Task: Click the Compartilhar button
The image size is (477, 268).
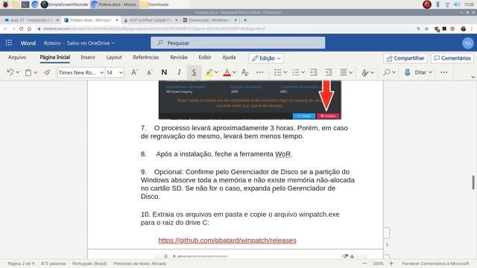Action: 405,58
